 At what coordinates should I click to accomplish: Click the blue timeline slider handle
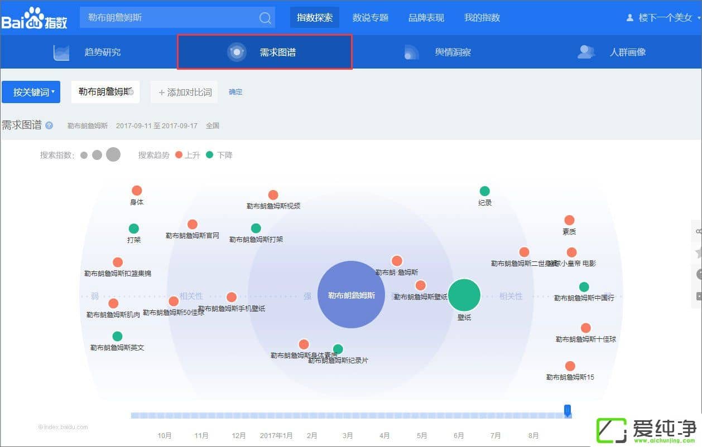[x=568, y=411]
